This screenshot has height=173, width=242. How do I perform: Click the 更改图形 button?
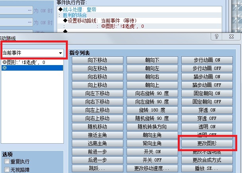point(207,143)
